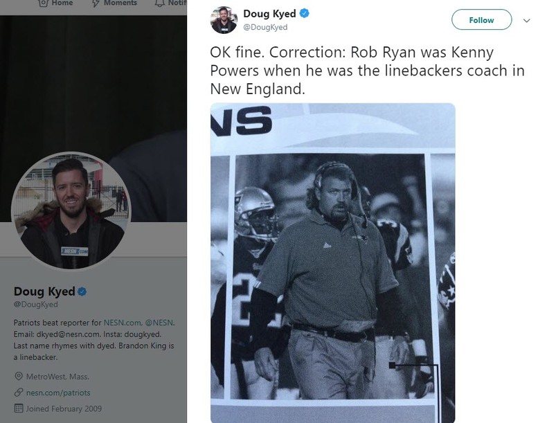
Task: Click the Doug Kyed name in tweet header
Action: (269, 14)
